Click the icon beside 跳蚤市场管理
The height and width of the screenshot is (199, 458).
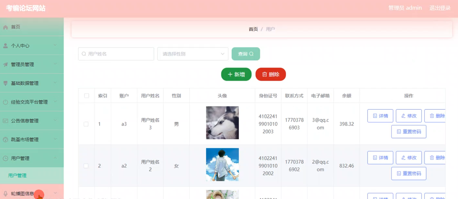tap(5, 140)
